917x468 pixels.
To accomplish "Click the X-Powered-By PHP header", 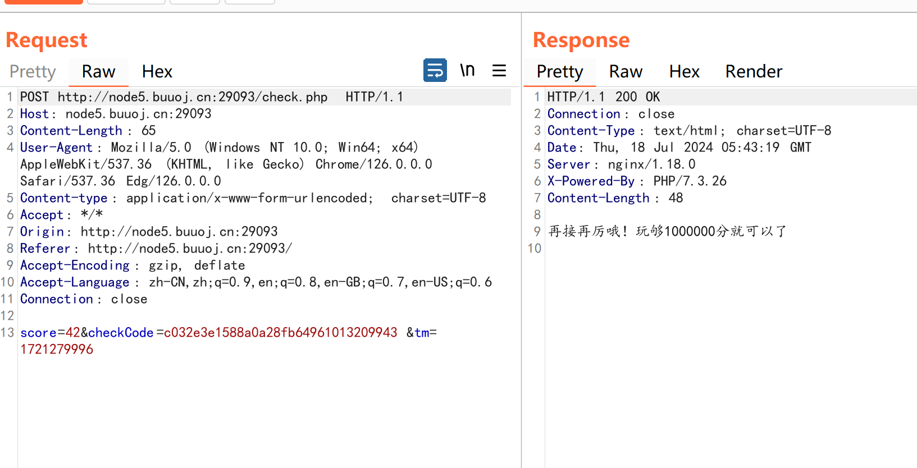I will pos(637,181).
